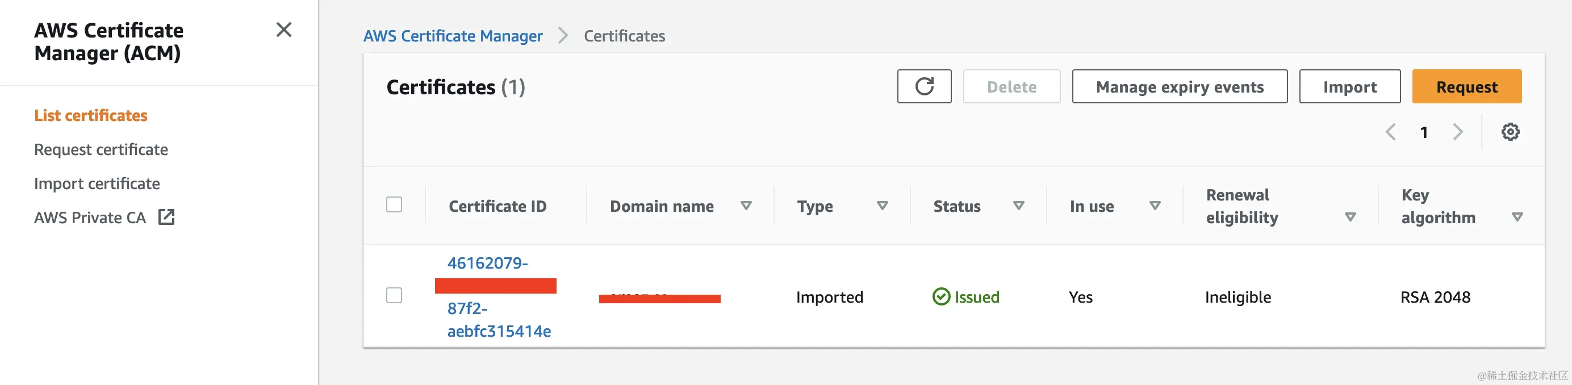This screenshot has height=385, width=1572.
Task: Sort by Key algorithm column arrow
Action: [1517, 217]
